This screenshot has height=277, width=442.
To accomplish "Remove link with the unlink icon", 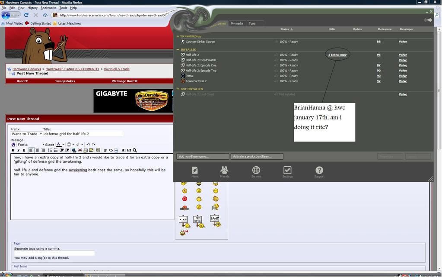I will point(80,150).
